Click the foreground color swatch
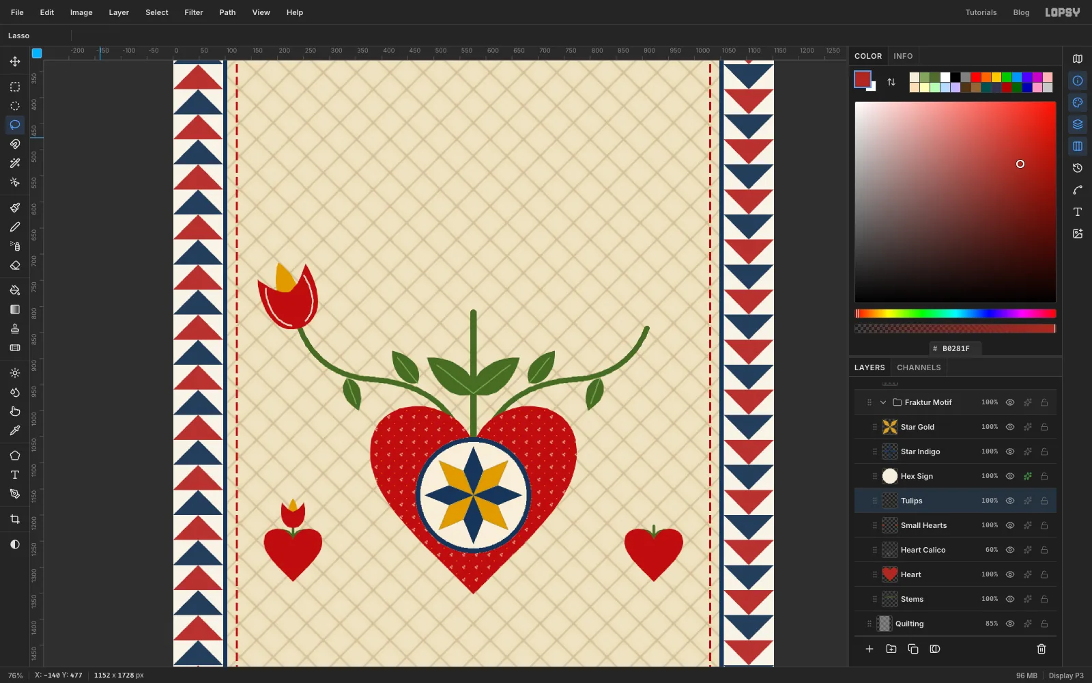 pos(863,79)
